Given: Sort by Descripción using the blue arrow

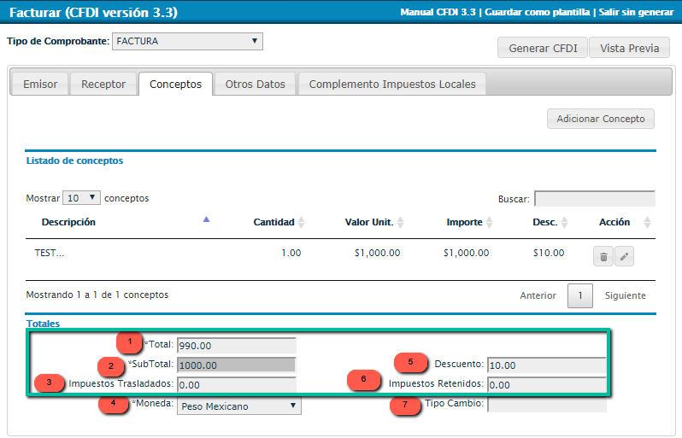Looking at the screenshot, I should [206, 220].
